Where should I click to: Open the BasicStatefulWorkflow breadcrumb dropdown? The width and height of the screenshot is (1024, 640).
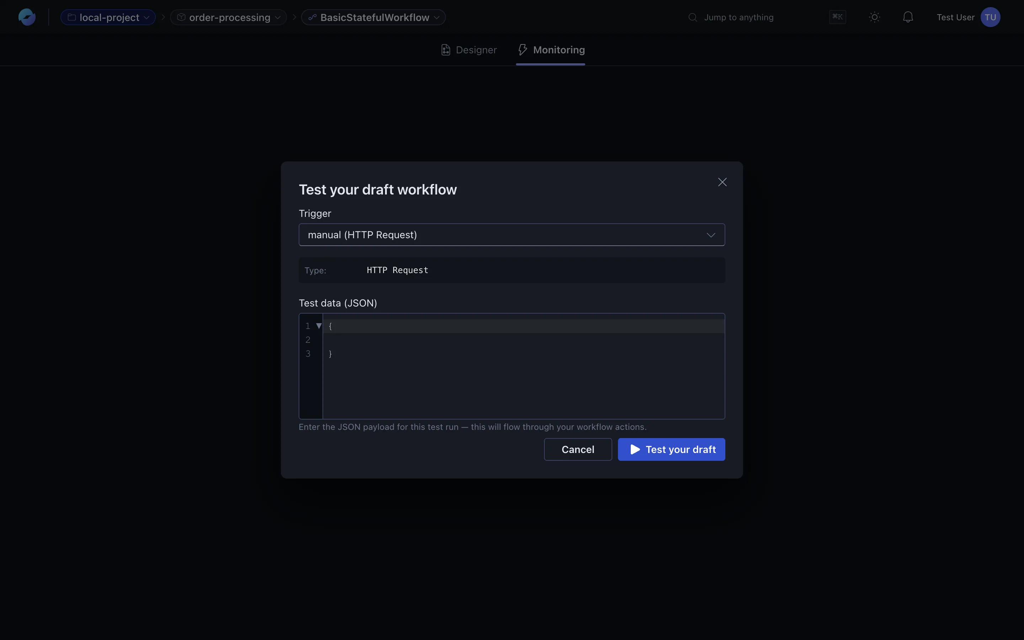pos(373,17)
